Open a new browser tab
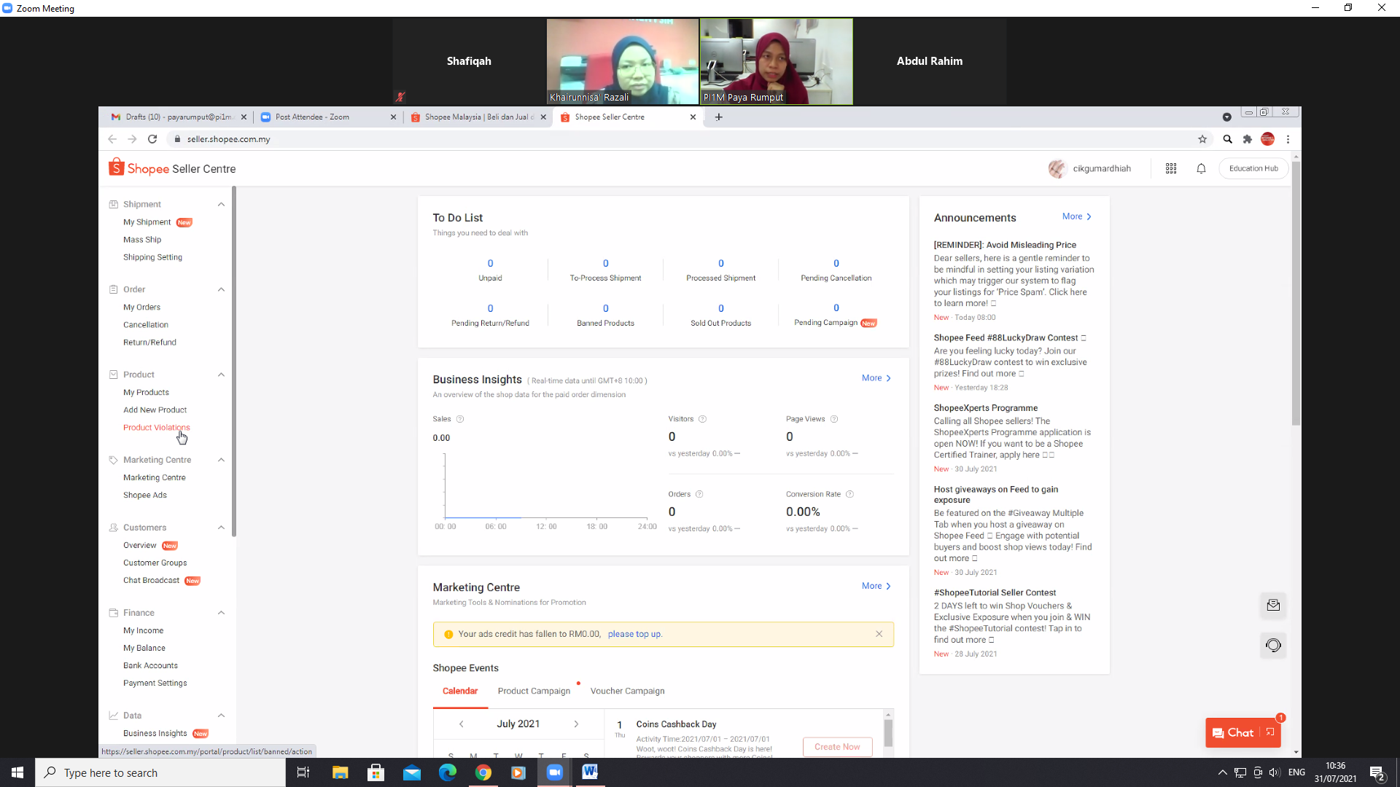The width and height of the screenshot is (1400, 787). pos(719,117)
